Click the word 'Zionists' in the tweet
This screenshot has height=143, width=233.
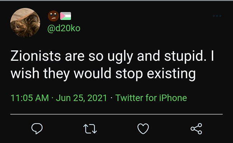click(35, 56)
